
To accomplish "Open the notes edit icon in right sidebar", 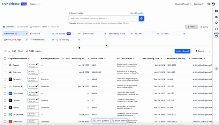I will pos(216,23).
